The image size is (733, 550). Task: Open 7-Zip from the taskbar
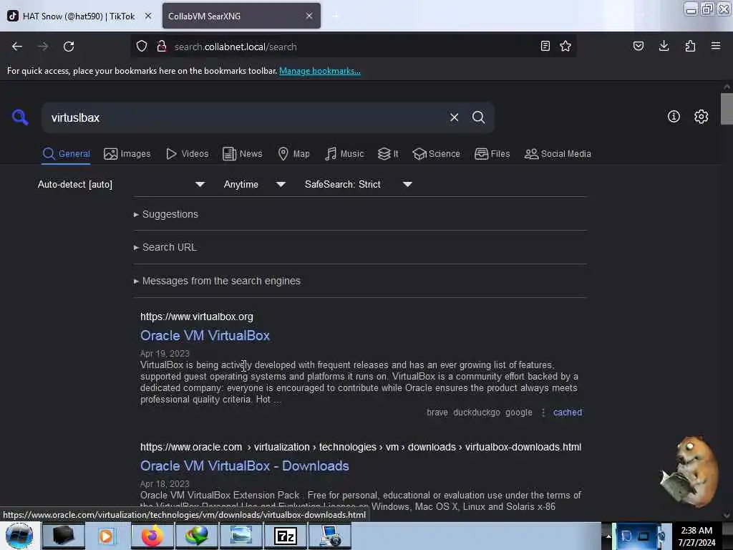click(286, 536)
